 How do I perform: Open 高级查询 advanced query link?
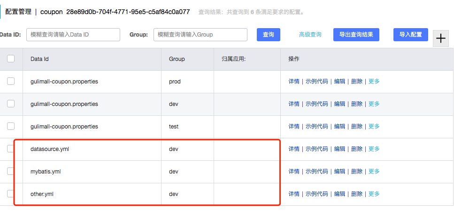(x=310, y=35)
